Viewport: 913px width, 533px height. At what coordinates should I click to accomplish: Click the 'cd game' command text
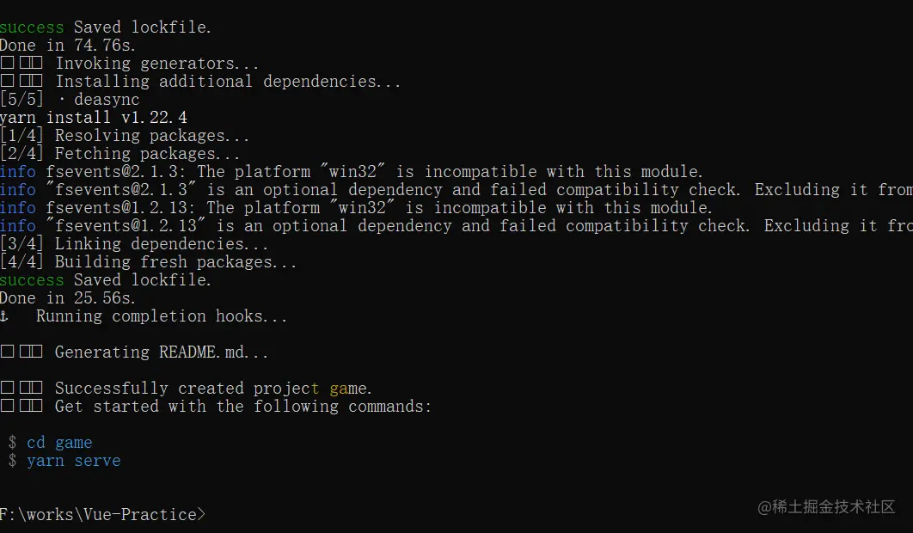(x=59, y=443)
